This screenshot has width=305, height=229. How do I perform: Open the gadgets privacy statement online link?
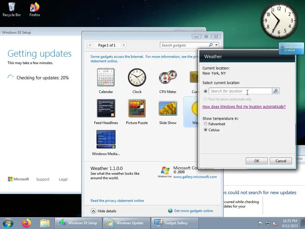(144, 59)
